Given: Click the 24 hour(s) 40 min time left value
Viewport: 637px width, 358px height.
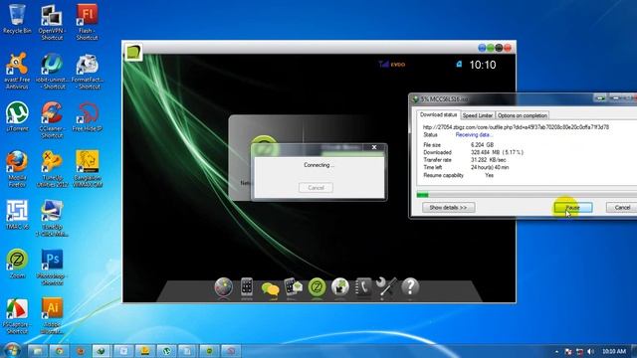Looking at the screenshot, I should [490, 167].
